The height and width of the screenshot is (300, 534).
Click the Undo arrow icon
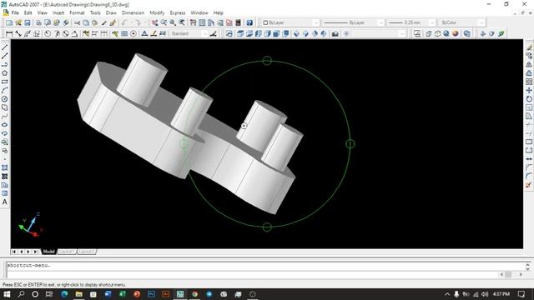click(x=124, y=22)
